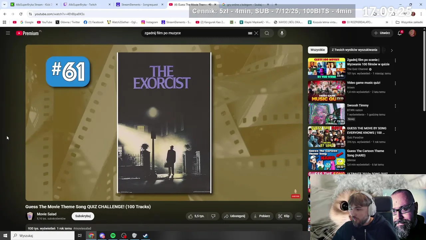This screenshot has width=426, height=240.
Task: Open Steam from the taskbar
Action: tap(145, 236)
